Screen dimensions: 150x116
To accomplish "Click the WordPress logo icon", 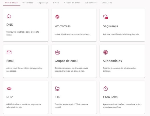I will [x=57, y=17].
